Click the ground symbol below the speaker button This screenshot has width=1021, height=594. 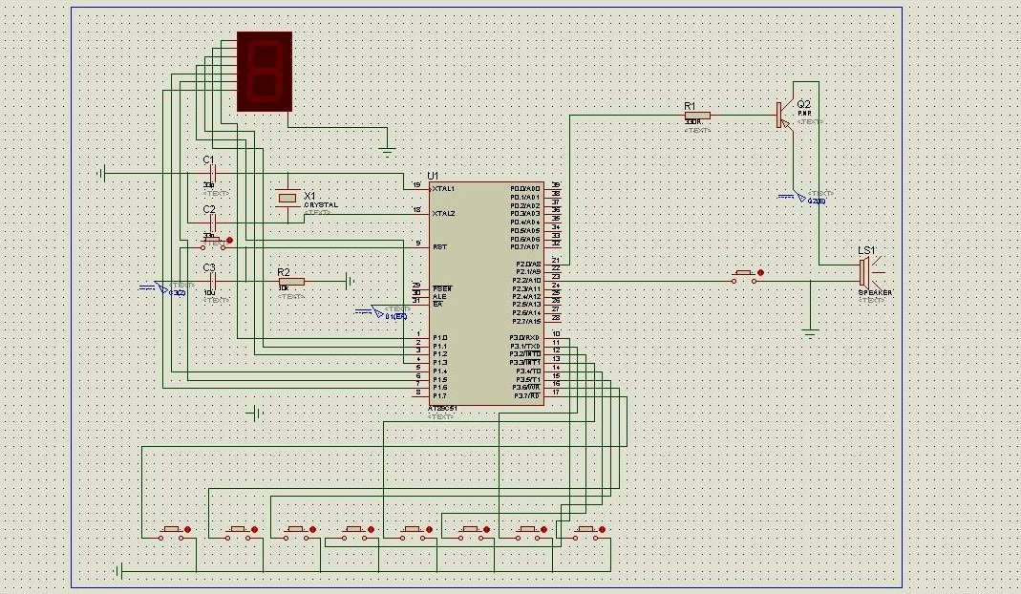click(x=810, y=333)
